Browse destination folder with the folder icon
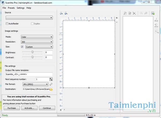 51,89
